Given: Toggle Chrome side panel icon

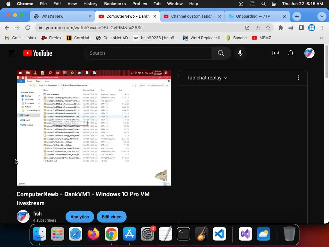Looking at the screenshot, I should point(301,28).
